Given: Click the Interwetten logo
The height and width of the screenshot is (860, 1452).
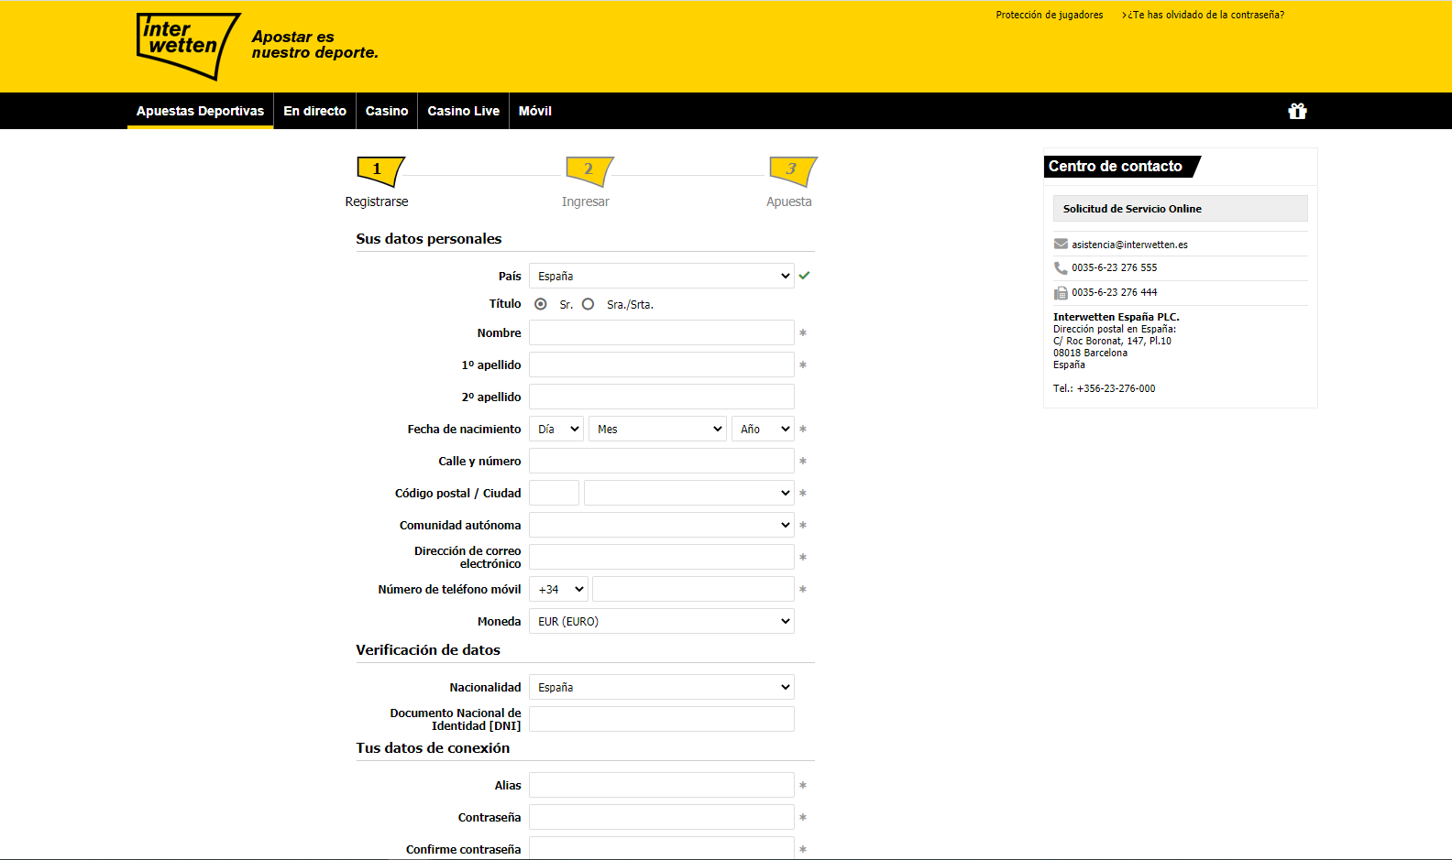Looking at the screenshot, I should [x=188, y=46].
